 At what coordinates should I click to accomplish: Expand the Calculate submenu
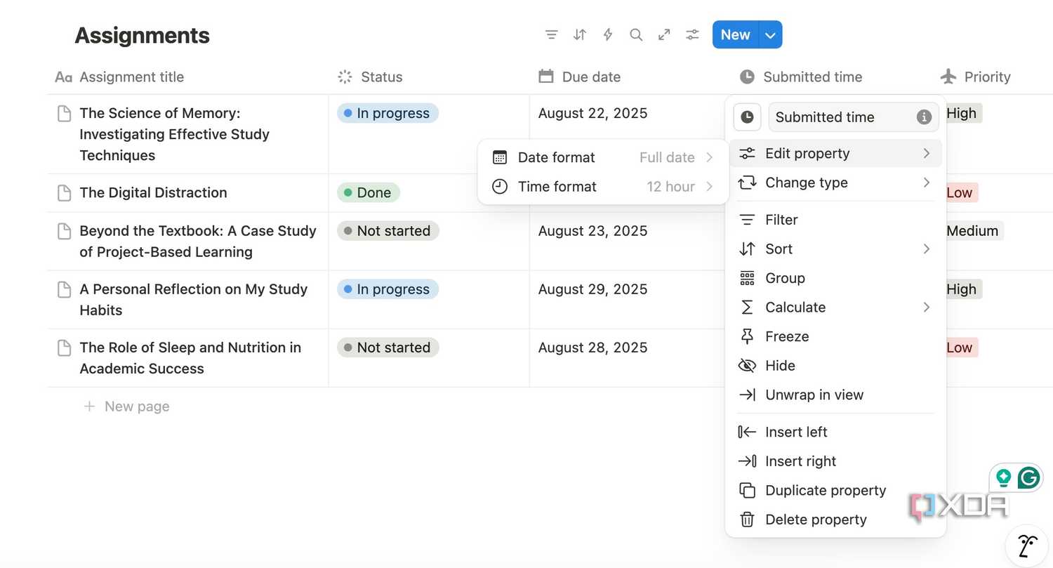835,308
